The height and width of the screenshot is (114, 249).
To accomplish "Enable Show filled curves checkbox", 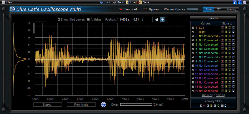I will pos(59,19).
